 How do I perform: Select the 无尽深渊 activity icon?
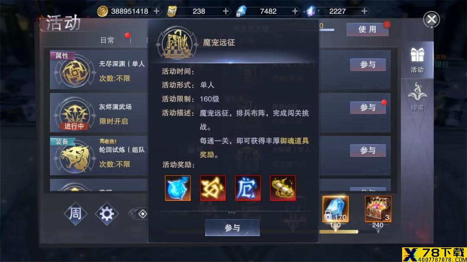(x=74, y=72)
